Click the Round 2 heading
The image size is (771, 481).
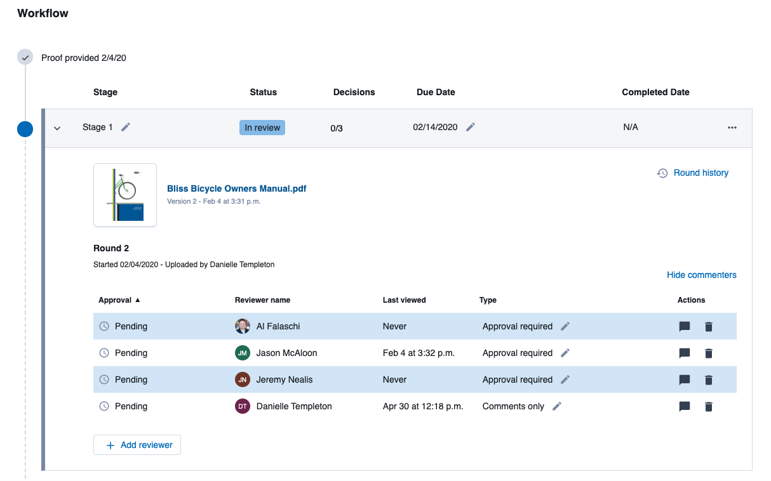click(111, 248)
